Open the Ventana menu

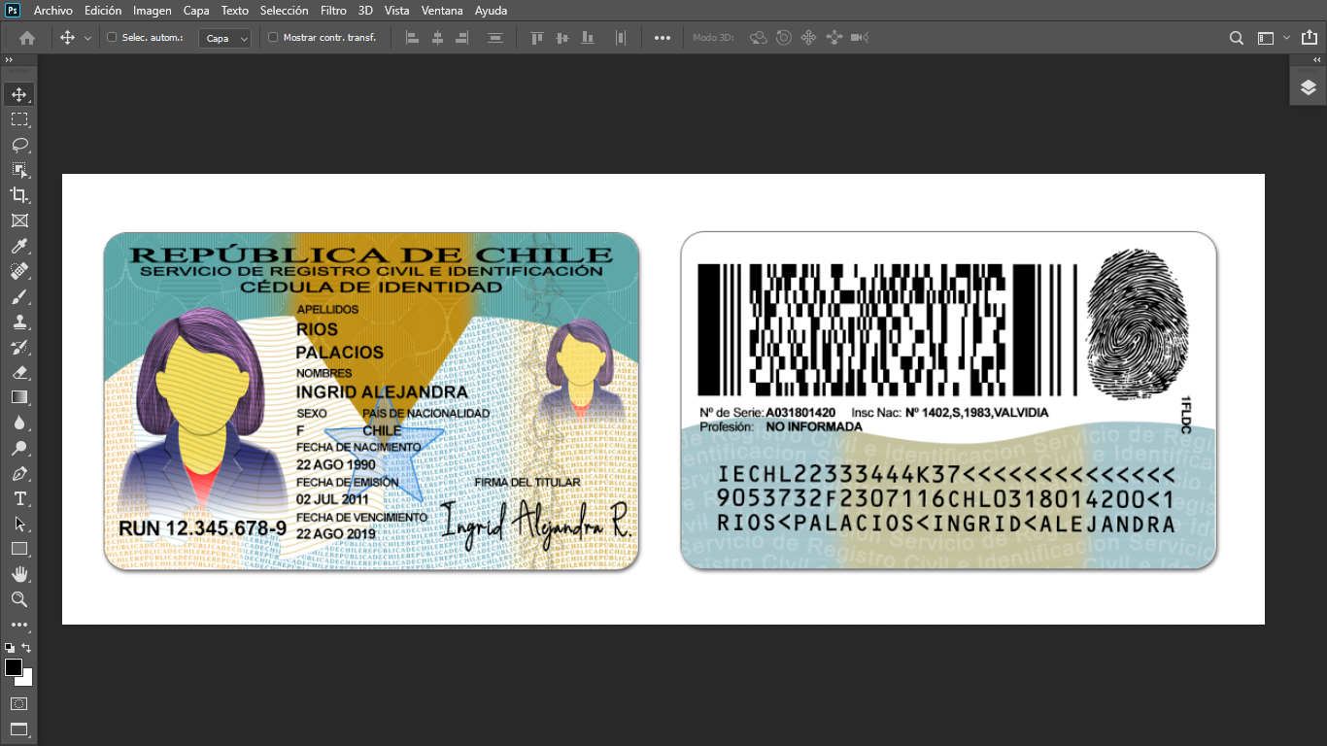click(x=442, y=11)
